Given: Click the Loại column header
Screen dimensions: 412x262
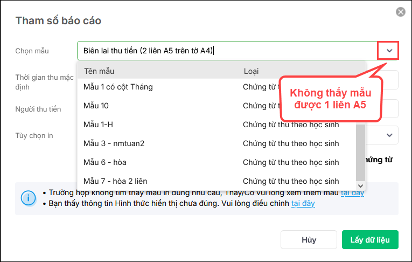Looking at the screenshot, I should [x=251, y=71].
